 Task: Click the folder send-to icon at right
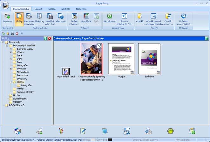[192, 131]
